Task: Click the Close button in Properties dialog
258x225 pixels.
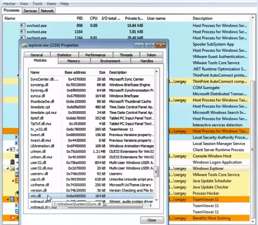Action: [152, 220]
